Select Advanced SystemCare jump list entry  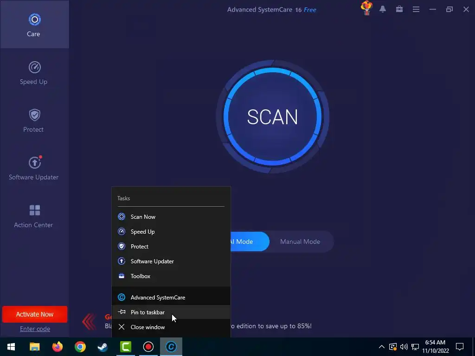pyautogui.click(x=171, y=297)
